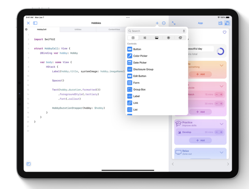Tap the Swift bird icon next to Develop
Image resolution: width=249 pixels, height=189 pixels.
(x=179, y=132)
